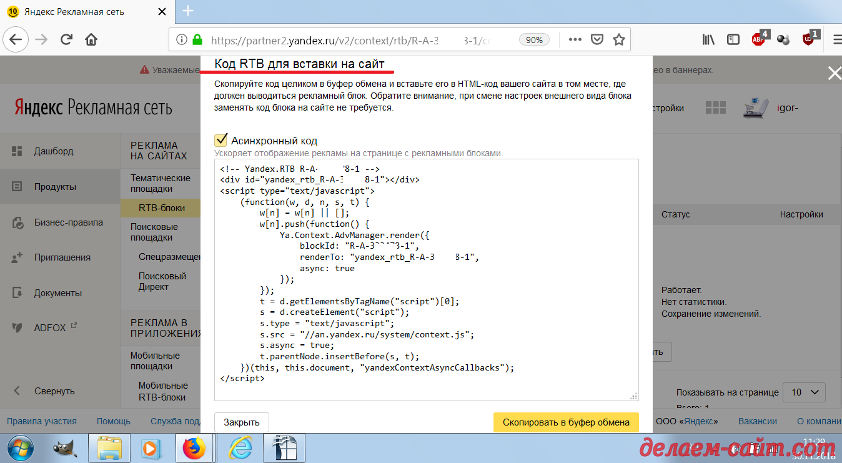
Task: Open the page actions three-dots menu
Action: [575, 39]
